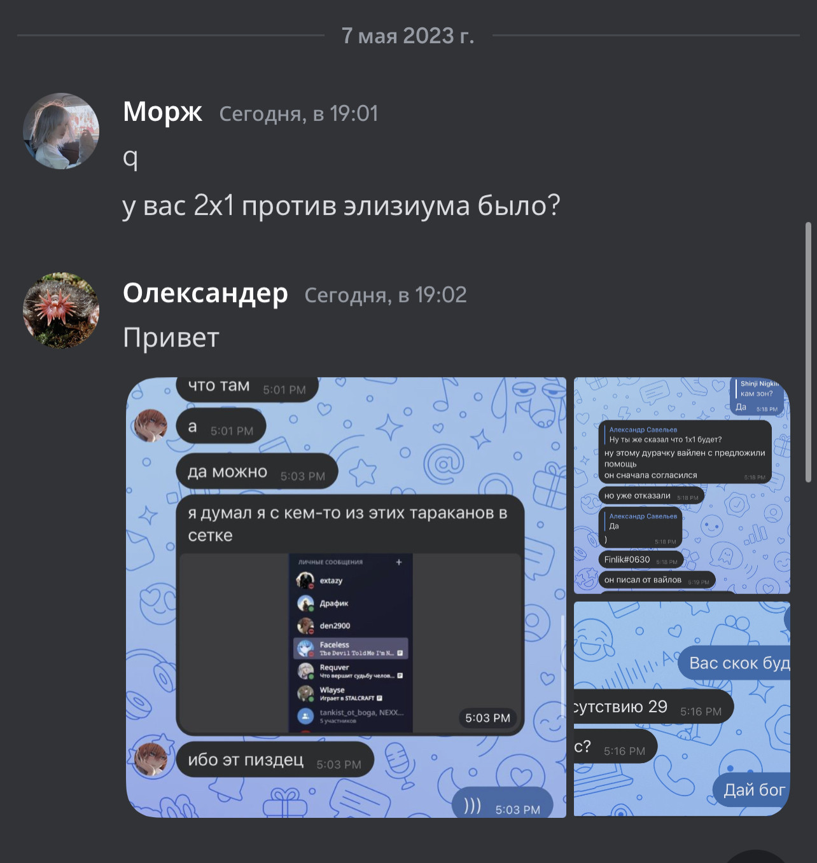Open the bottom-right screenshot with 'Дай бог'

point(682,708)
